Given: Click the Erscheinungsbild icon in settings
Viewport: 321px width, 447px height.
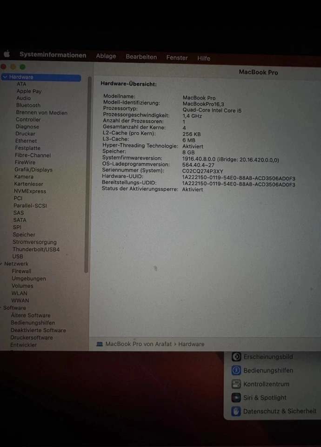Looking at the screenshot, I should pos(236,357).
